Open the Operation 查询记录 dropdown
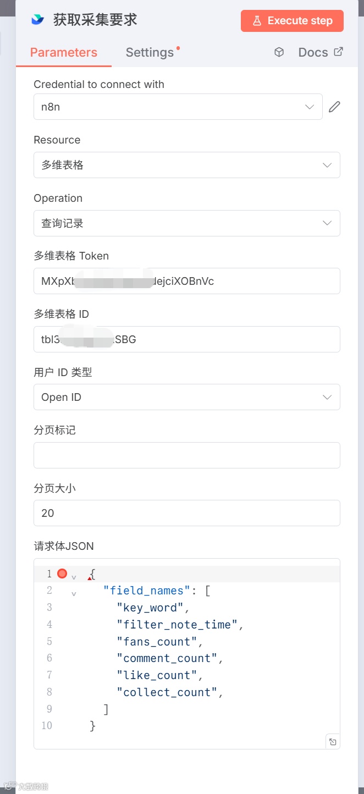The height and width of the screenshot is (794, 364). [187, 223]
